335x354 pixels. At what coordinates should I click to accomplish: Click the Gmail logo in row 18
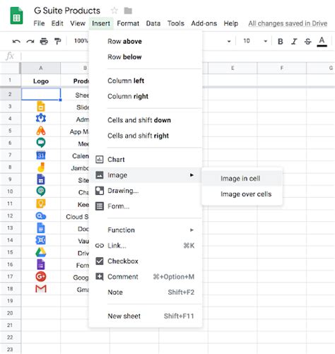(41, 289)
